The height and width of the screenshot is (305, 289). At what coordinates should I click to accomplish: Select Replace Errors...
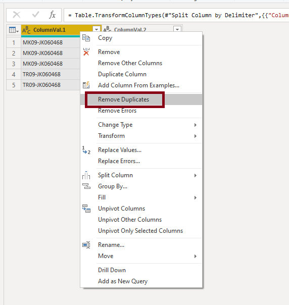click(141, 161)
